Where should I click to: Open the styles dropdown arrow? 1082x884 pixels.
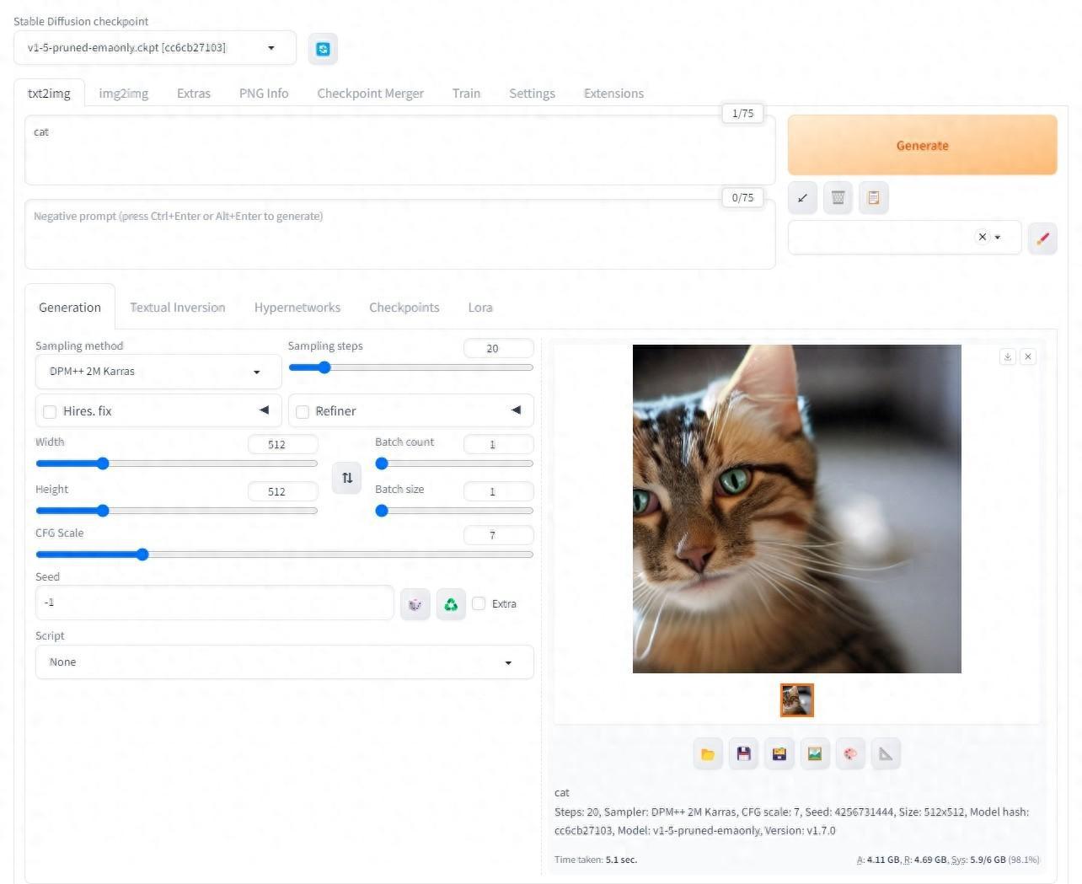click(x=998, y=238)
